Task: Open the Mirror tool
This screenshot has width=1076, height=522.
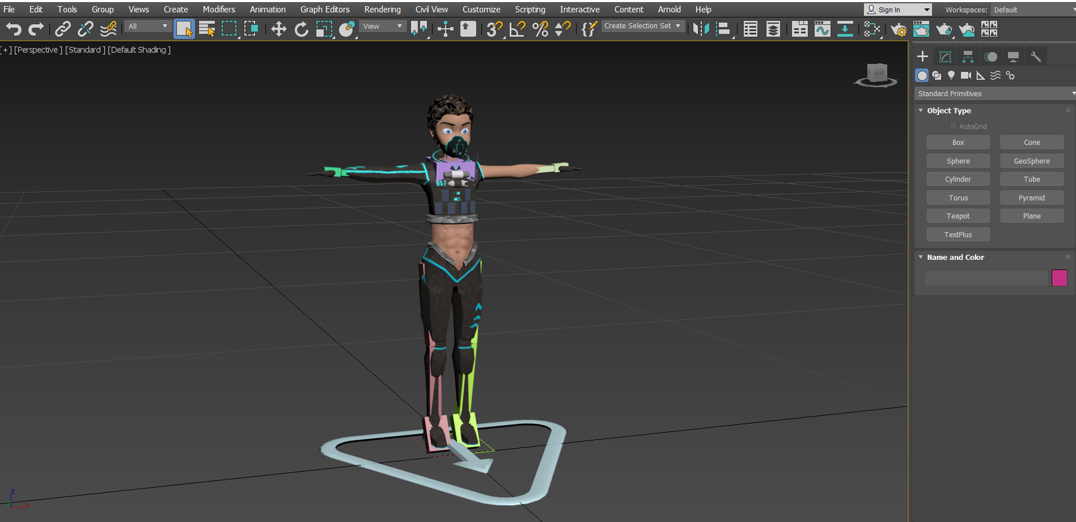Action: click(701, 29)
